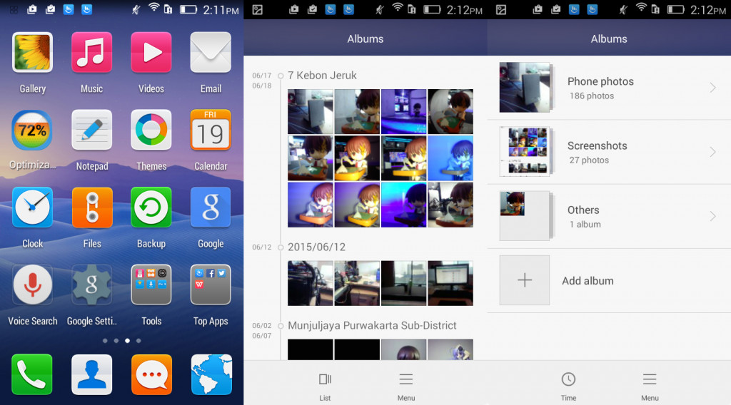Viewport: 731px width, 405px height.
Task: Tap the Email envelope icon
Action: (x=211, y=53)
